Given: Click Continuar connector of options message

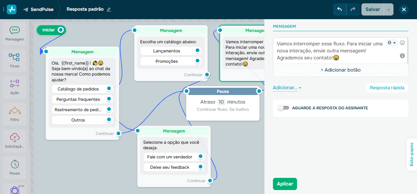Looking at the screenshot, I should 210,181.
